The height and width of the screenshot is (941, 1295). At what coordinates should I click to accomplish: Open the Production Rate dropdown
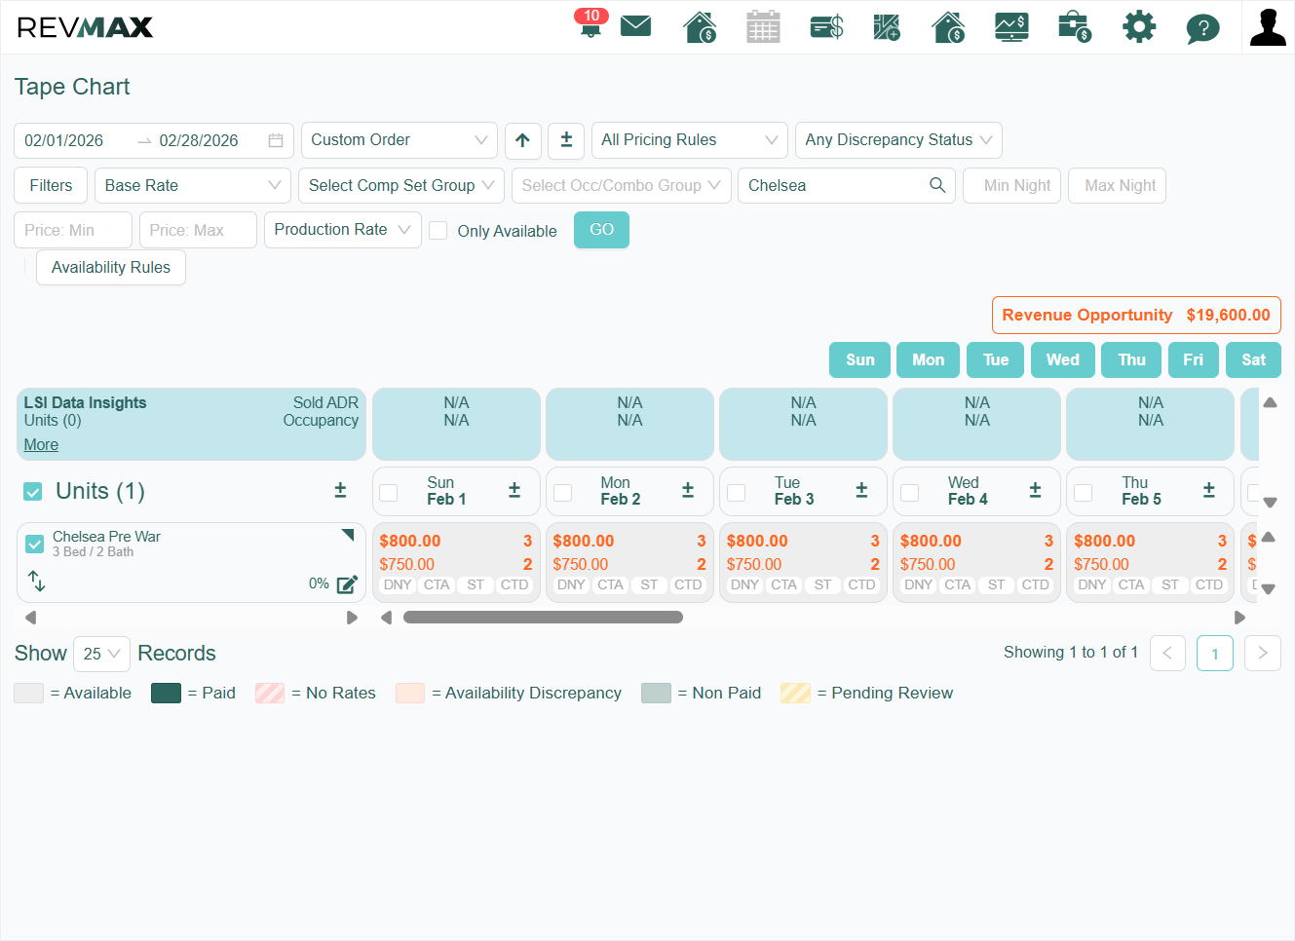click(343, 230)
